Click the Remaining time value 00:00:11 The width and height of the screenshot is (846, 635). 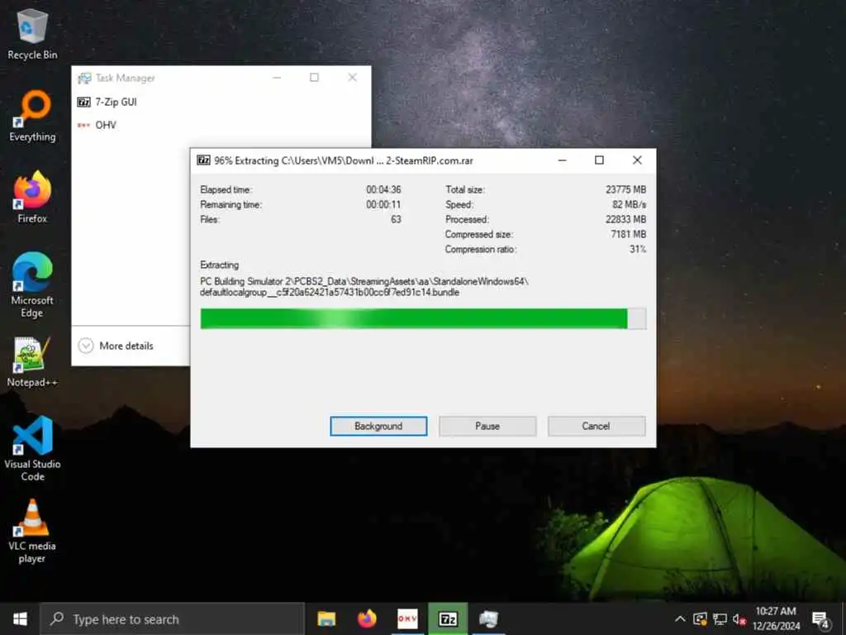383,205
